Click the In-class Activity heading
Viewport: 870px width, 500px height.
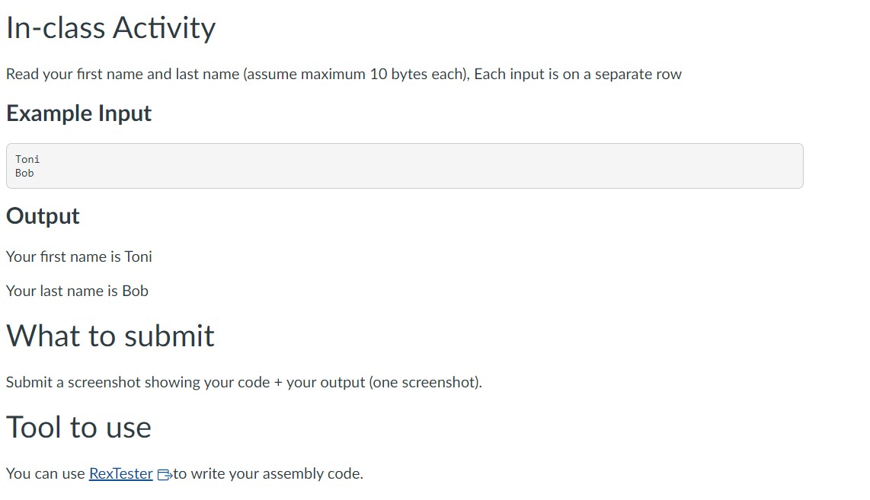tap(110, 28)
